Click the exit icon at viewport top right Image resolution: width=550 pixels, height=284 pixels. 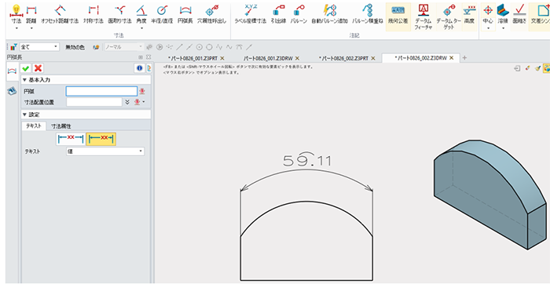517,68
